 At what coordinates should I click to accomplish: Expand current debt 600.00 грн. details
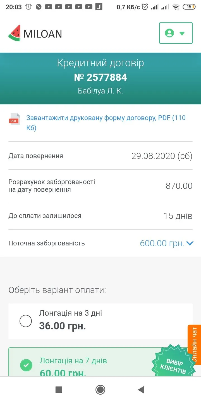pos(166,243)
